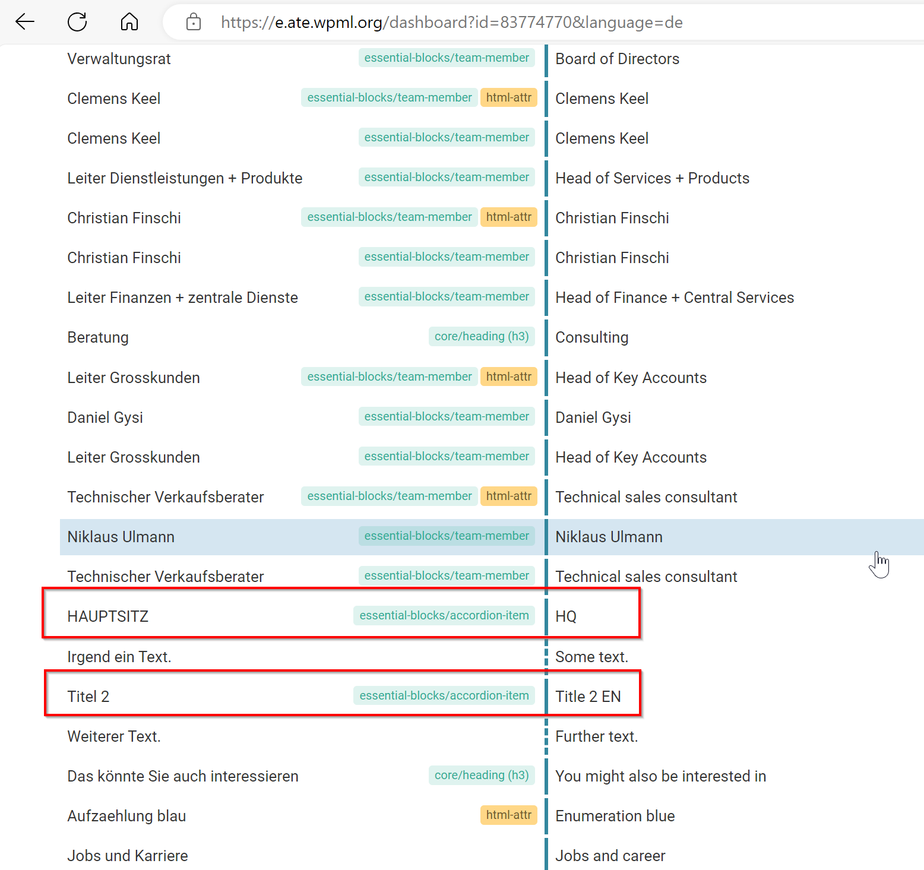924x870 pixels.
Task: Click 'Head of Finance + Central Services' translation
Action: (x=675, y=298)
